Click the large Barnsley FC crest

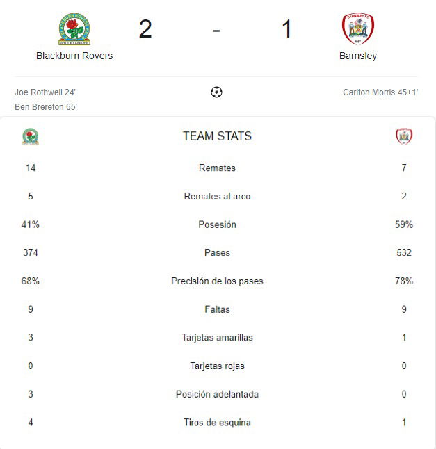coord(358,28)
